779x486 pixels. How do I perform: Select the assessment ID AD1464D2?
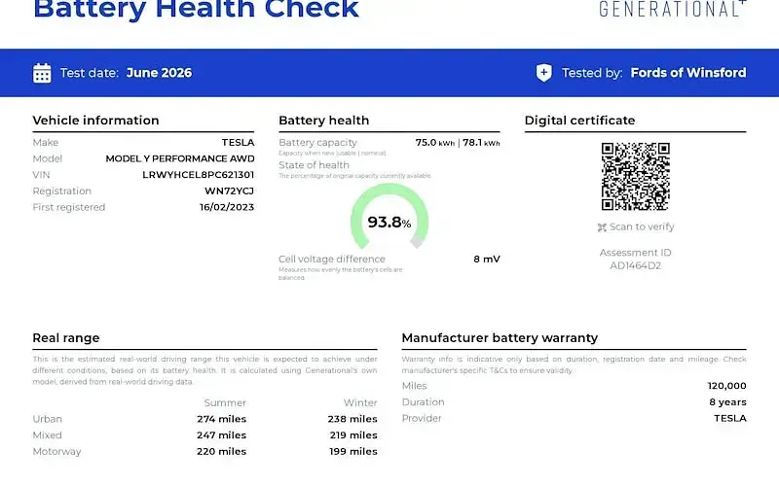[636, 265]
